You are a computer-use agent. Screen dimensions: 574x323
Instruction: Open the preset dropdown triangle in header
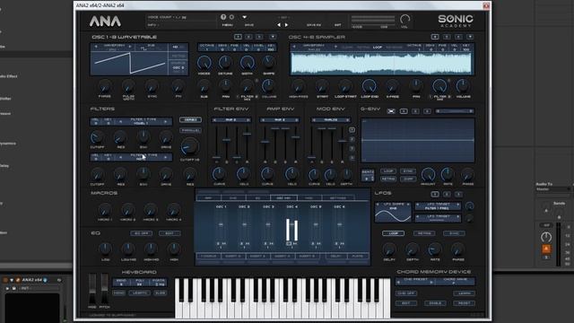point(244,17)
